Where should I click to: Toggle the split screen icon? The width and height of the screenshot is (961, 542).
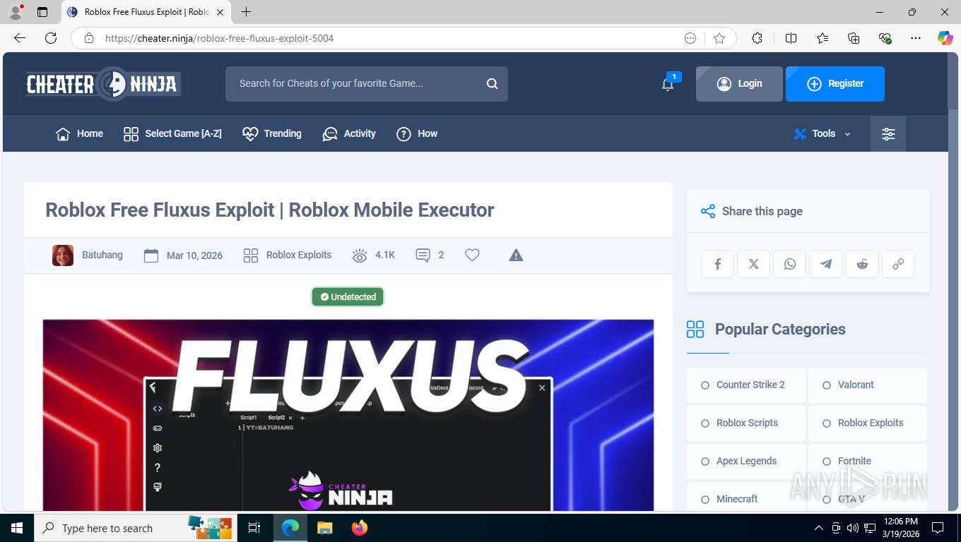tap(791, 38)
